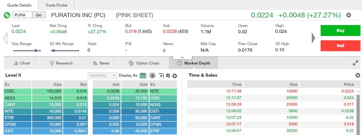362x135 pixels.
Task: Open the NASDAQ exchange dropdown
Action: click(102, 75)
